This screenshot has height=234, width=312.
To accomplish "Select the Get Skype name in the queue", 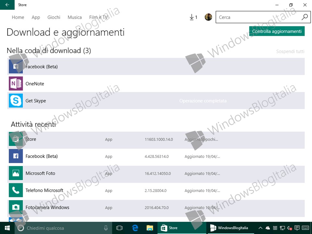I will pyautogui.click(x=36, y=101).
